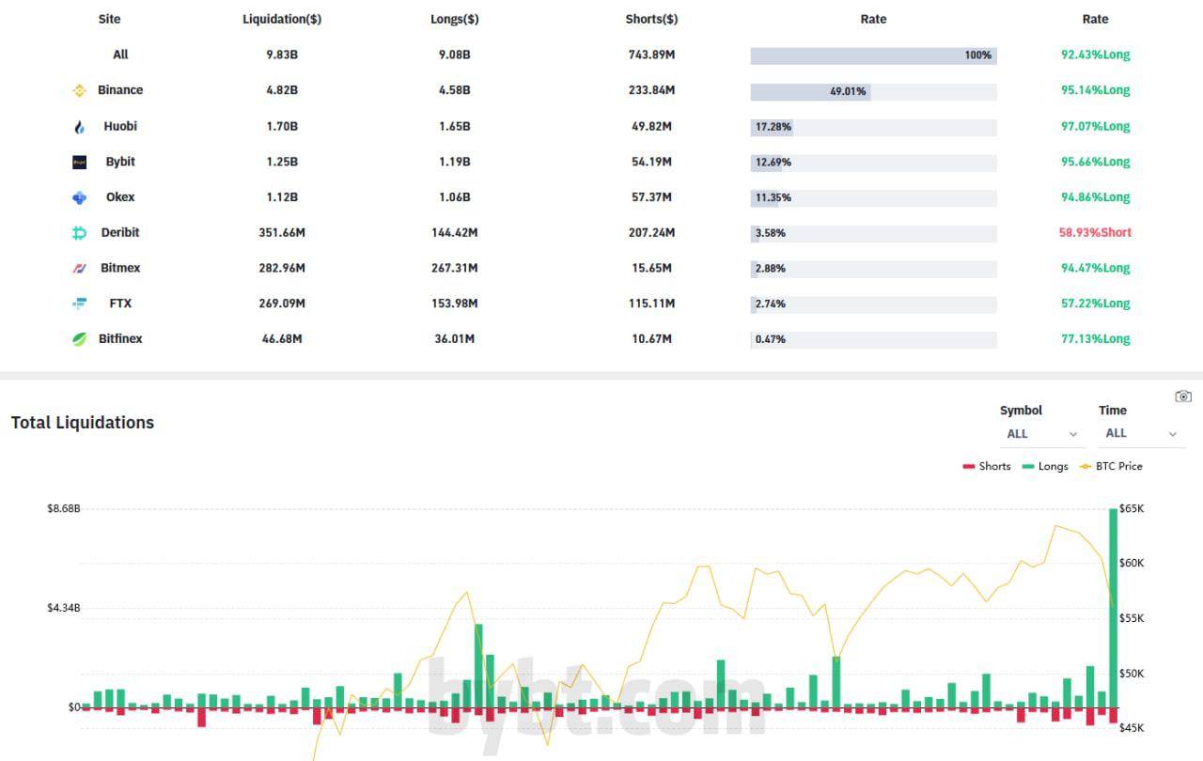Click the $45K price axis label
This screenshot has width=1203, height=761.
1132,728
